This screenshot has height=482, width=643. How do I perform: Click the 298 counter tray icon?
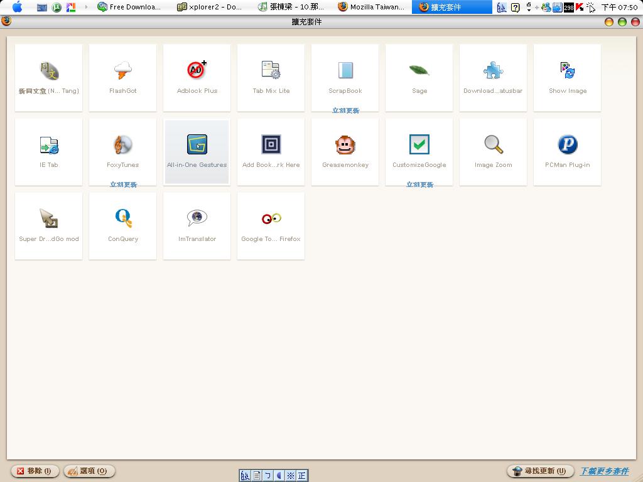(x=569, y=8)
